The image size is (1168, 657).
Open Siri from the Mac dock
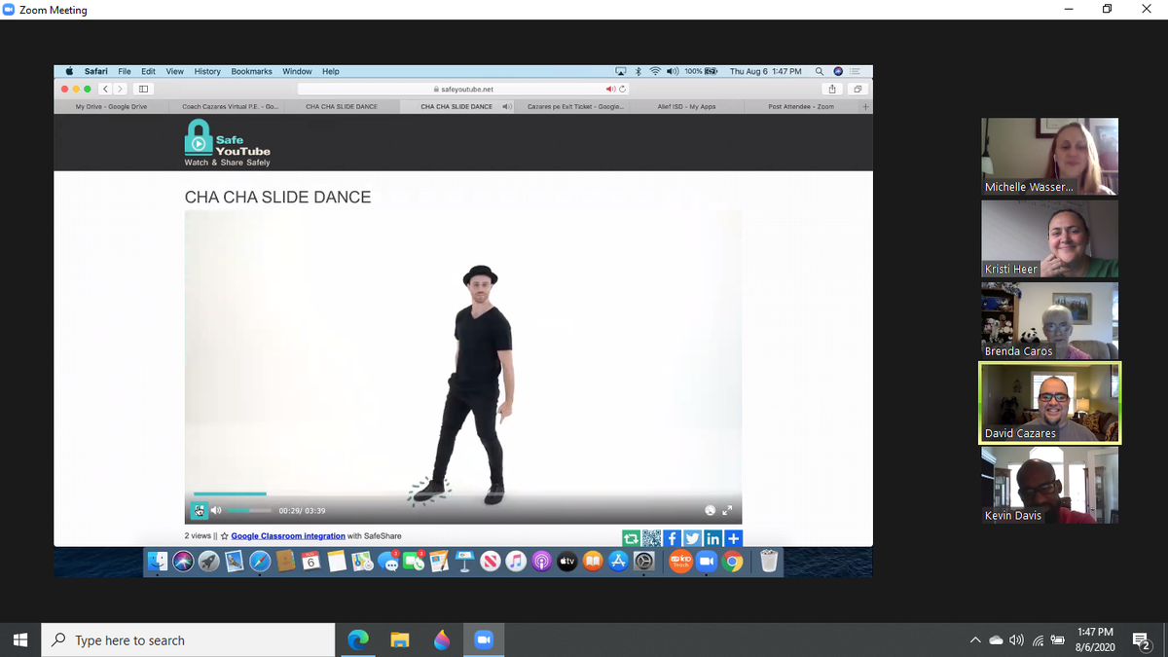tap(183, 561)
